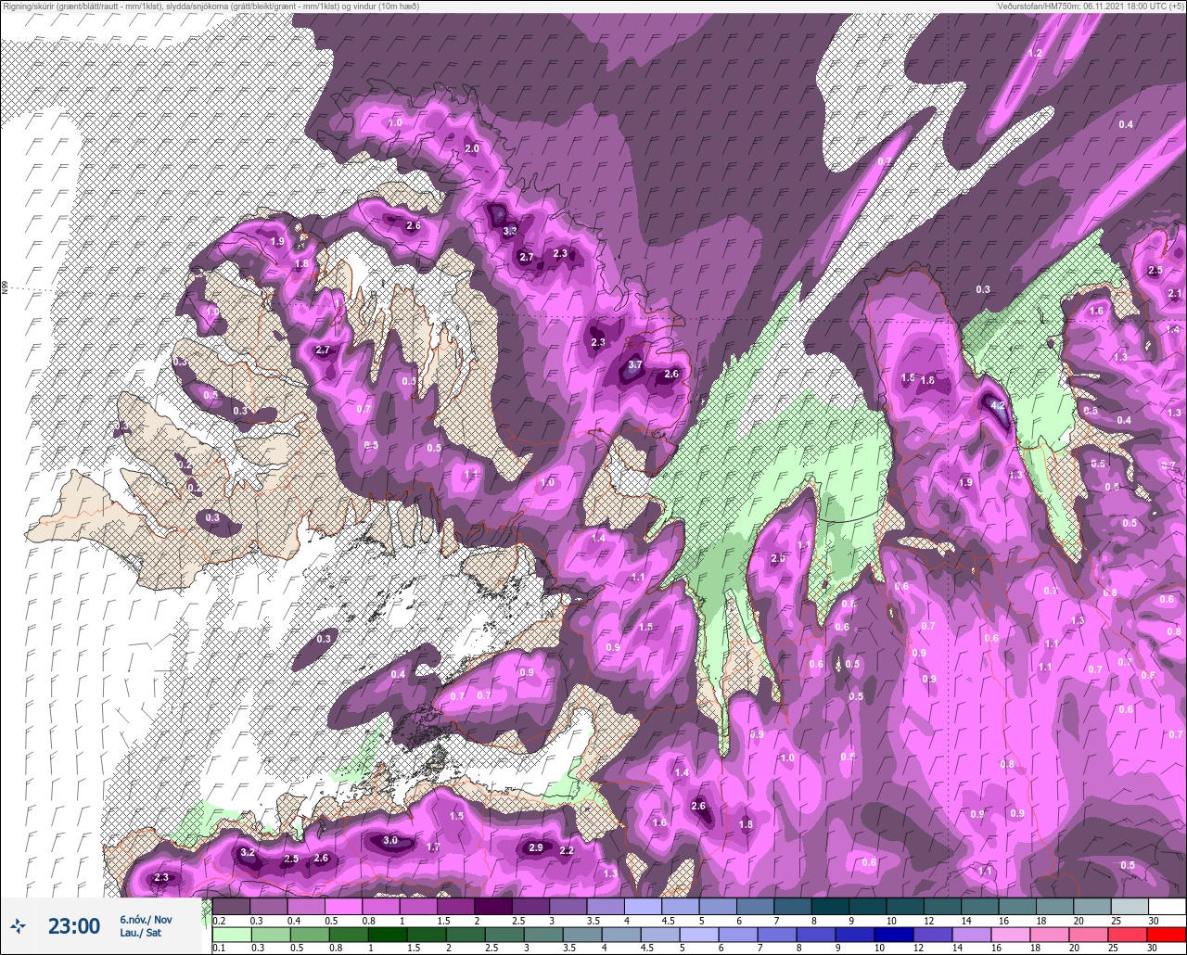1187x955 pixels.
Task: Click the '6.nóv./ Nov' date label
Action: [146, 919]
